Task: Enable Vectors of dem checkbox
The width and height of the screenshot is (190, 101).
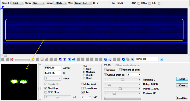Action: tap(120, 70)
